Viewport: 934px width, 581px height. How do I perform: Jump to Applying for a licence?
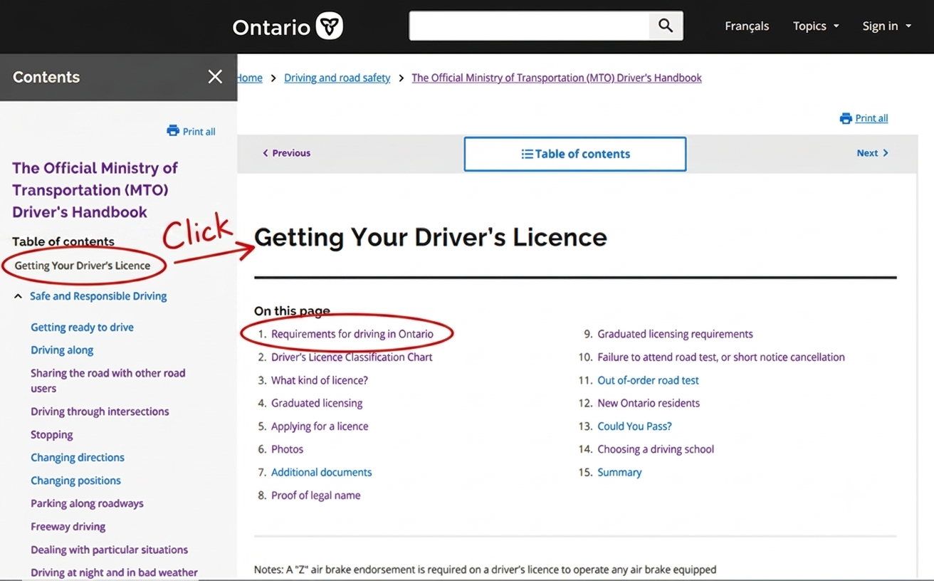tap(320, 426)
